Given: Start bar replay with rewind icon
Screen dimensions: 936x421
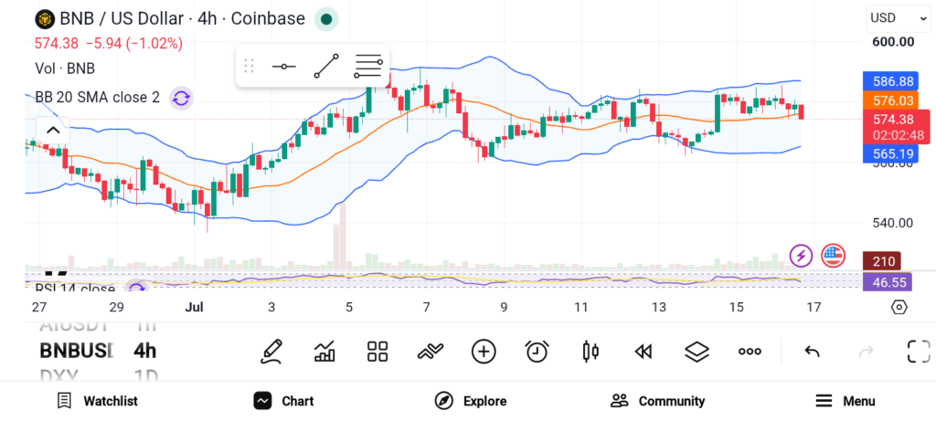Looking at the screenshot, I should (643, 352).
